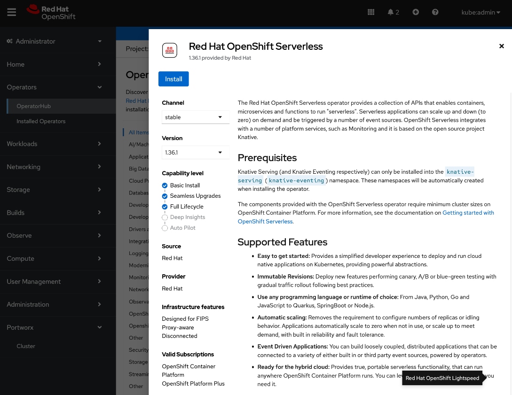Image resolution: width=512 pixels, height=395 pixels.
Task: Click the Install button
Action: (x=173, y=78)
